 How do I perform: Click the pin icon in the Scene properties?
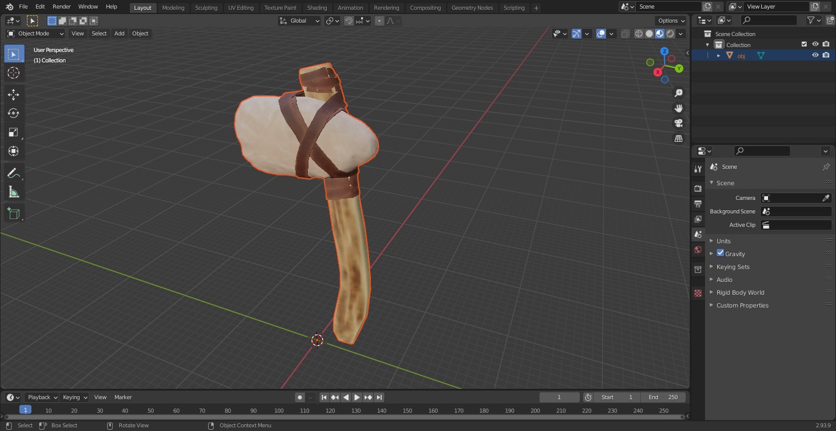point(826,167)
